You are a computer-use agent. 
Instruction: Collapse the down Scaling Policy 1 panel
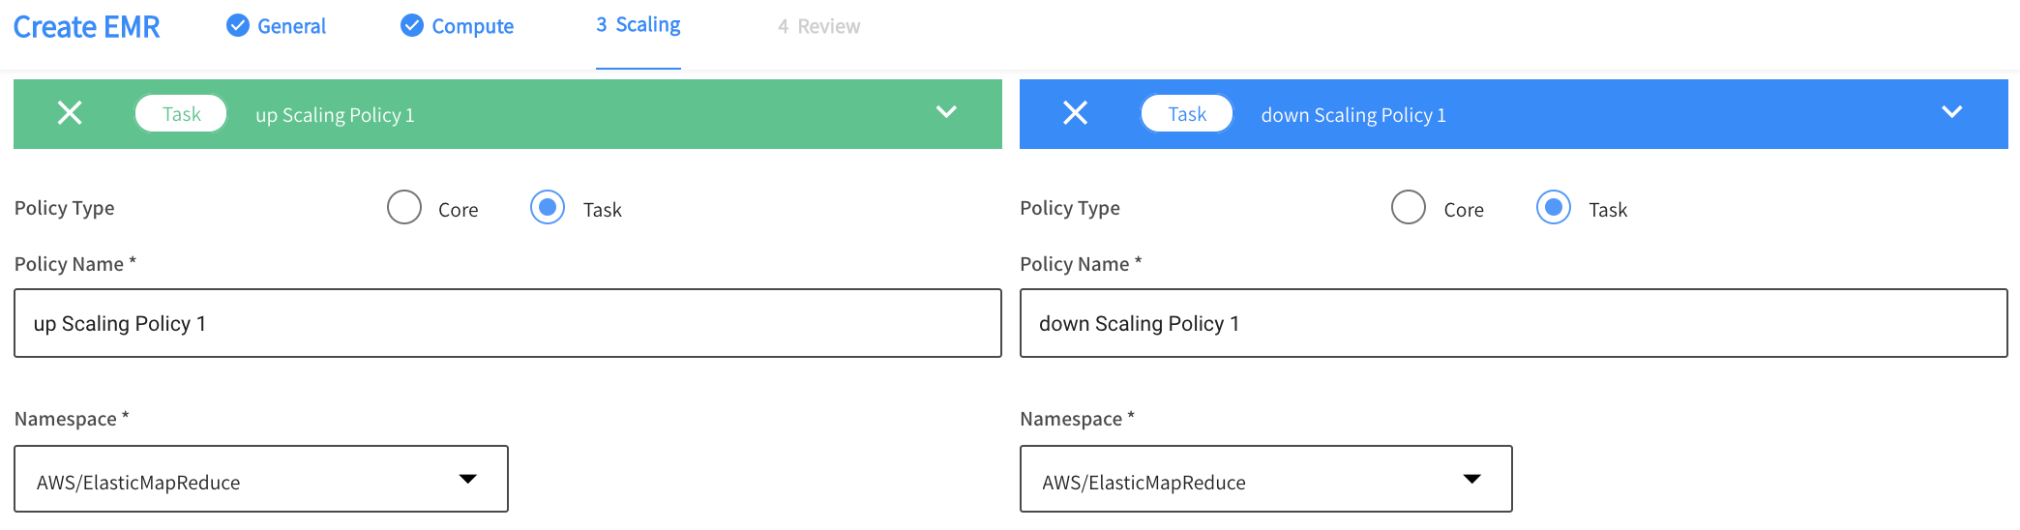(1951, 112)
